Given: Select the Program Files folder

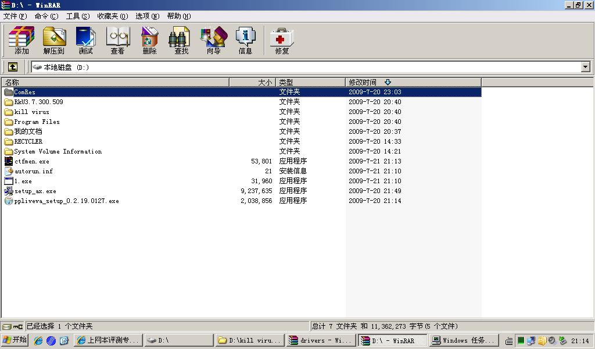Looking at the screenshot, I should [x=32, y=122].
